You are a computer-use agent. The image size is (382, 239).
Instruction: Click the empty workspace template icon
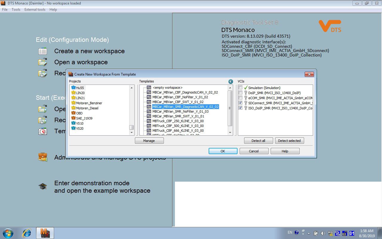(x=149, y=88)
